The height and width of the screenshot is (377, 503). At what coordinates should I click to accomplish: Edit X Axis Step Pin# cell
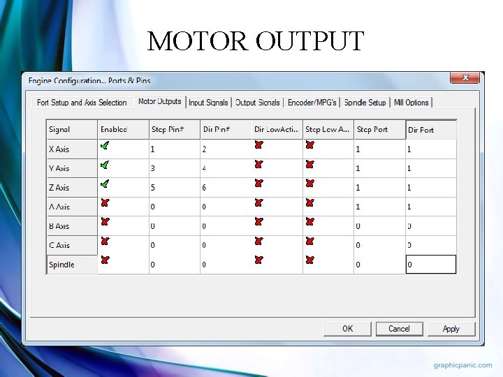coord(175,149)
